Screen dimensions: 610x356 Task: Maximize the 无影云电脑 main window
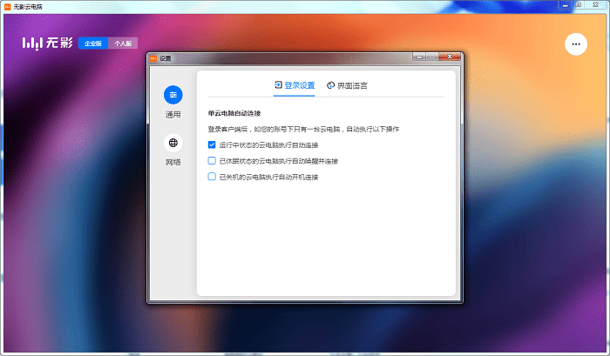point(579,5)
